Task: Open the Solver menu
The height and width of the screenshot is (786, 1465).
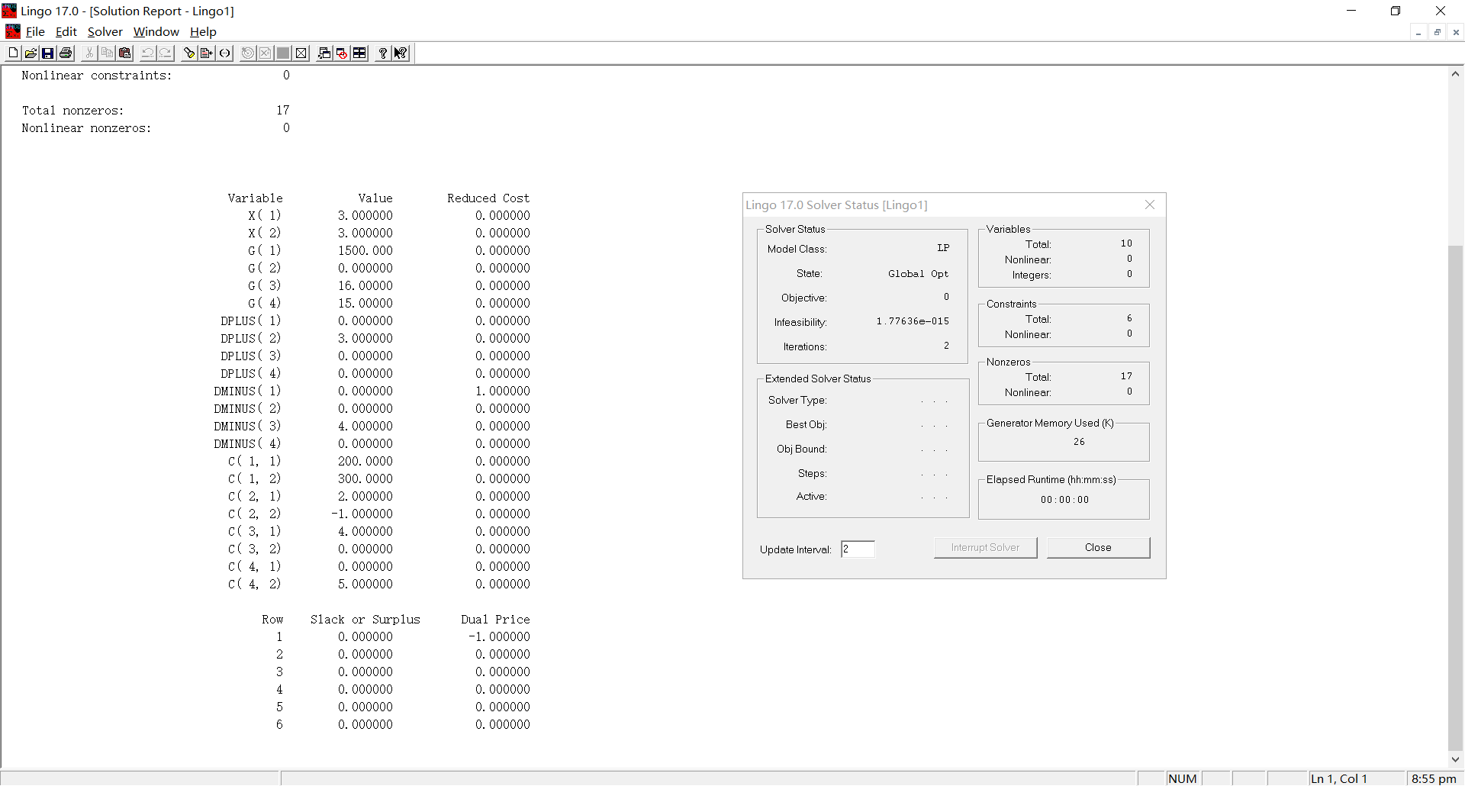Action: (x=105, y=32)
